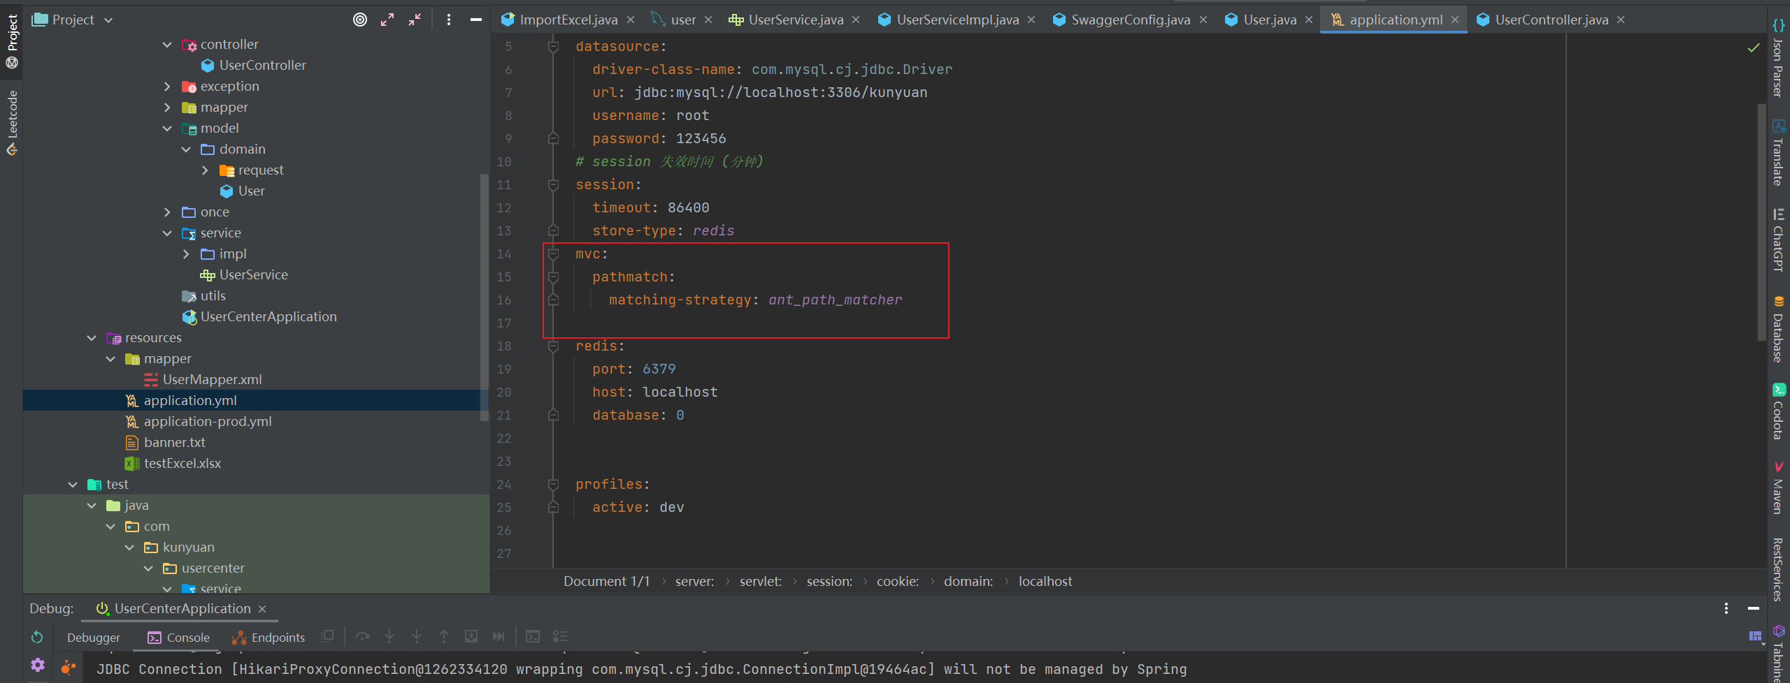Expand the once folder
Viewport: 1790px width, 683px height.
[x=167, y=212]
